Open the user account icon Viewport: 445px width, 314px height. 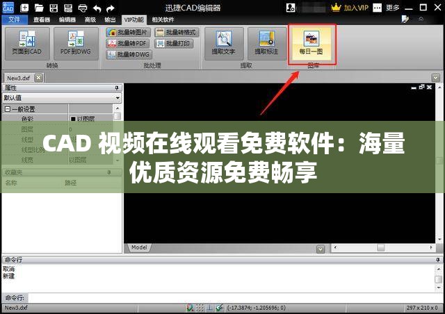click(291, 8)
